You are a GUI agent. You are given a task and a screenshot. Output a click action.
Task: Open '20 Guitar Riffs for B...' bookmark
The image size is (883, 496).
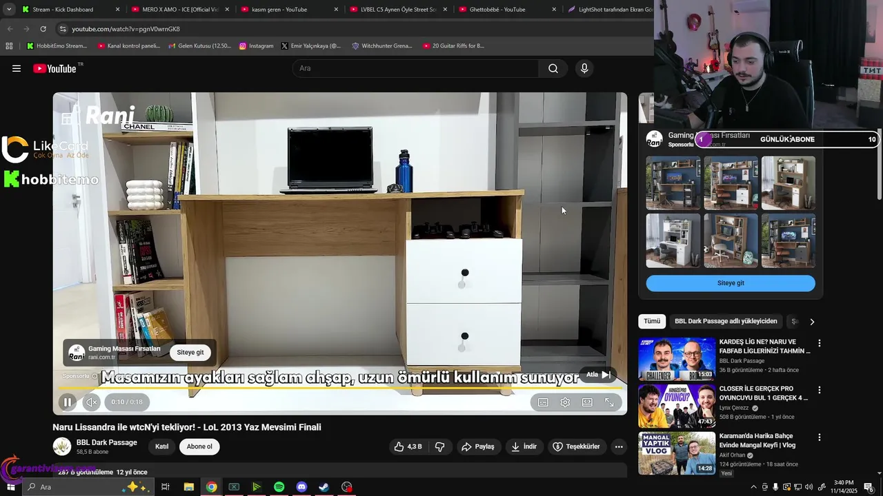pyautogui.click(x=453, y=46)
